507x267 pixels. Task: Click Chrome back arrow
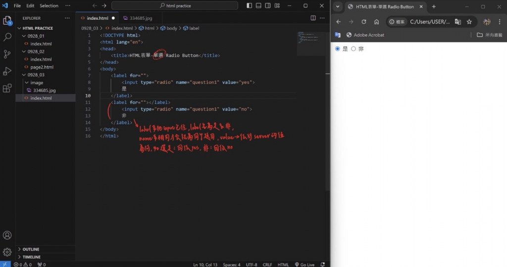tap(338, 22)
